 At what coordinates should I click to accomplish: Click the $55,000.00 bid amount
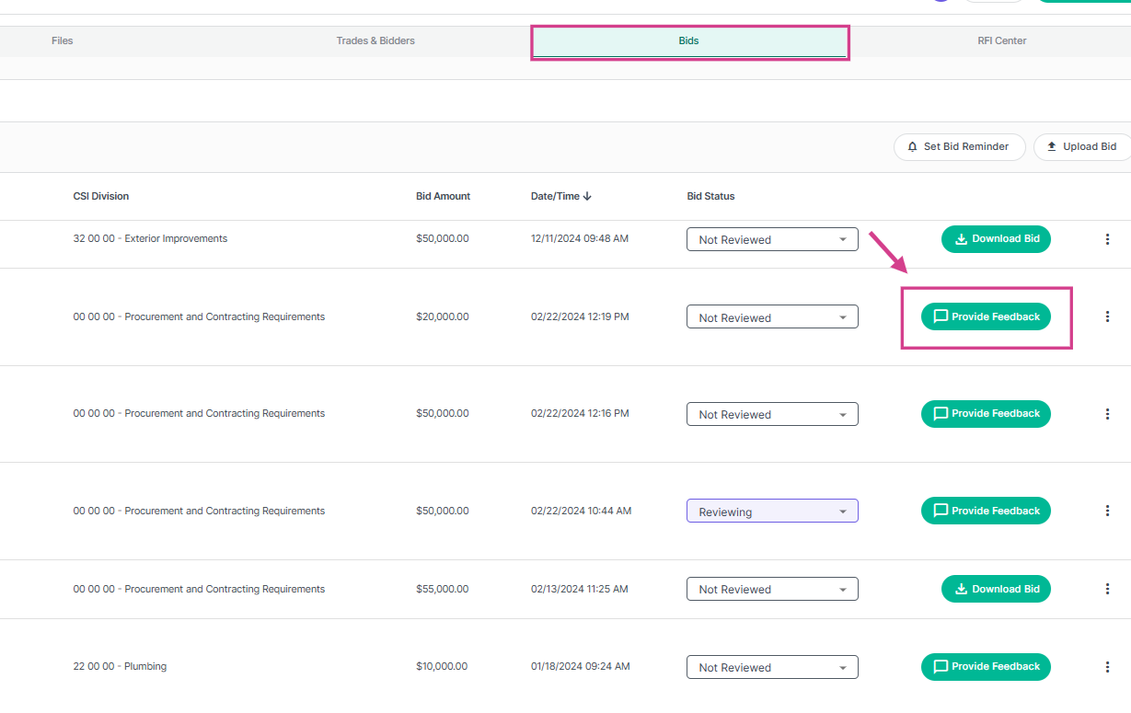(443, 589)
